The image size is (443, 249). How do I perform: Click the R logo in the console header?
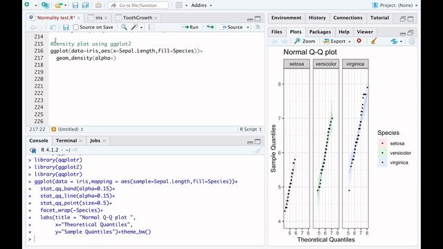click(x=33, y=150)
